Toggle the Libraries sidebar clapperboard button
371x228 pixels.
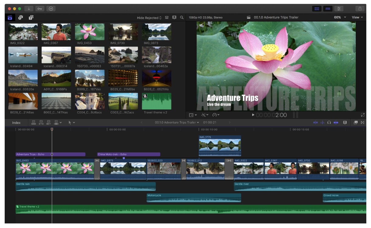point(10,18)
